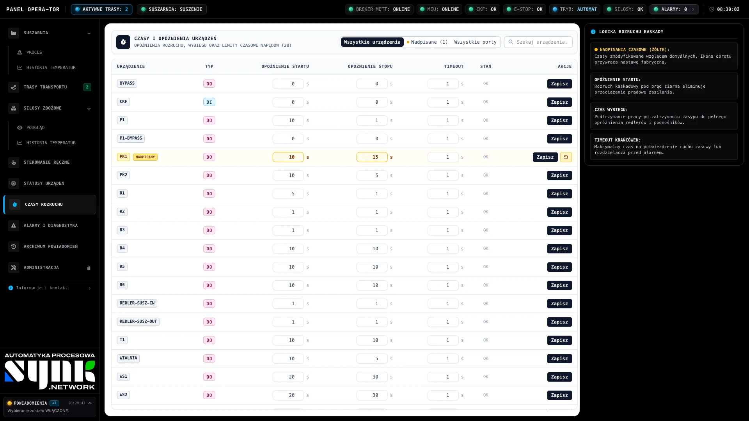Click Zapisz for REDLER-SUSZ-IN row
749x421 pixels.
pyautogui.click(x=559, y=304)
